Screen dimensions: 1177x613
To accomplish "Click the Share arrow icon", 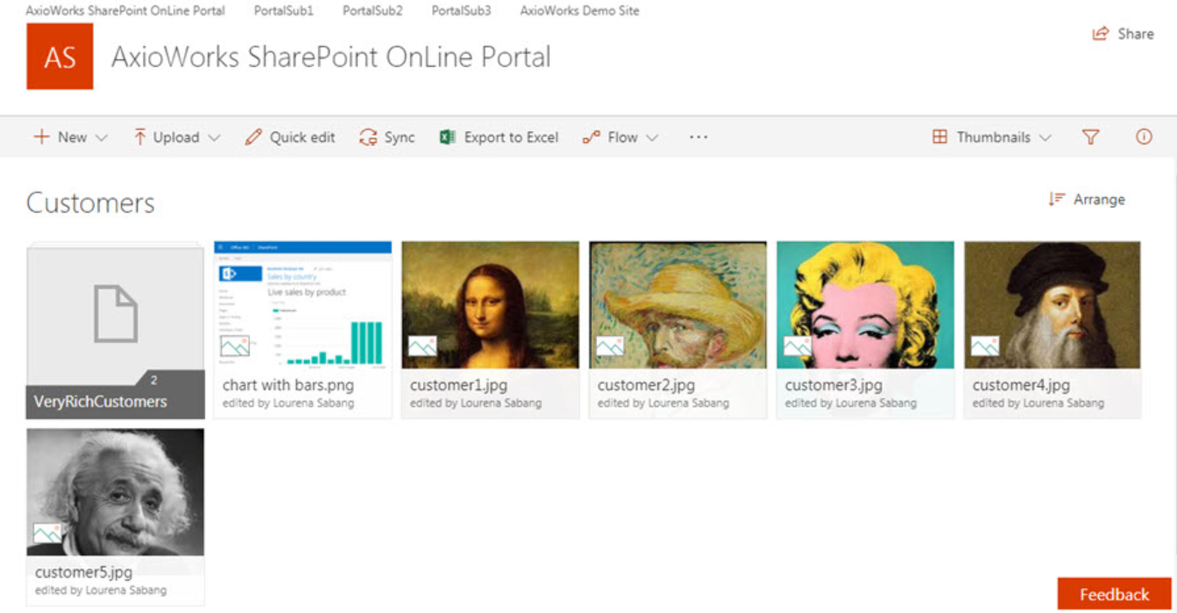I will [1100, 34].
